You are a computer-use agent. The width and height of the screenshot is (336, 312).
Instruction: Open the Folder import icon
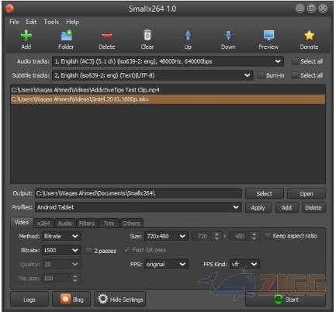tap(66, 36)
